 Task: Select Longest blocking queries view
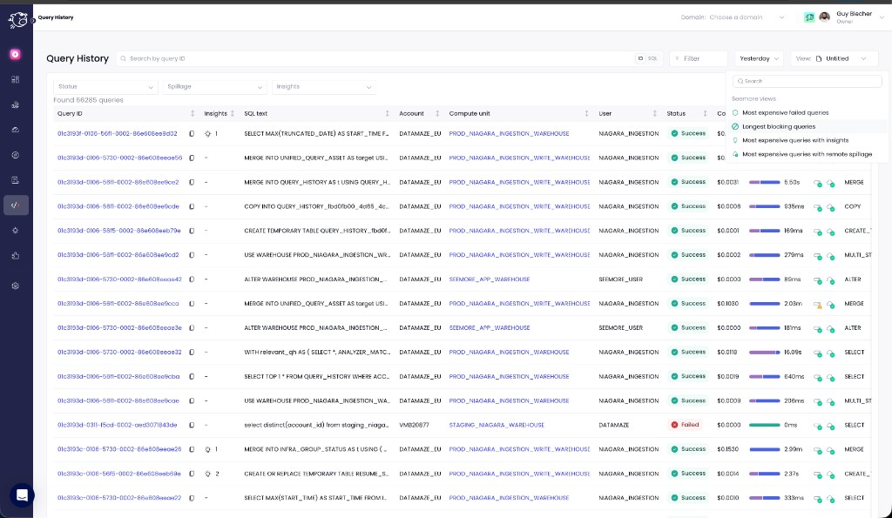pos(779,126)
